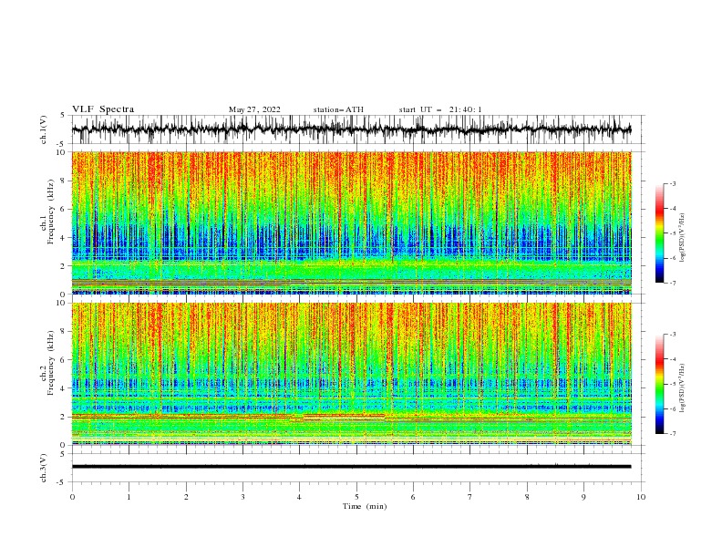Click the ch.2 Frequency (kHz) axis label
Viewport: 722px width, 558px height.
pyautogui.click(x=47, y=363)
